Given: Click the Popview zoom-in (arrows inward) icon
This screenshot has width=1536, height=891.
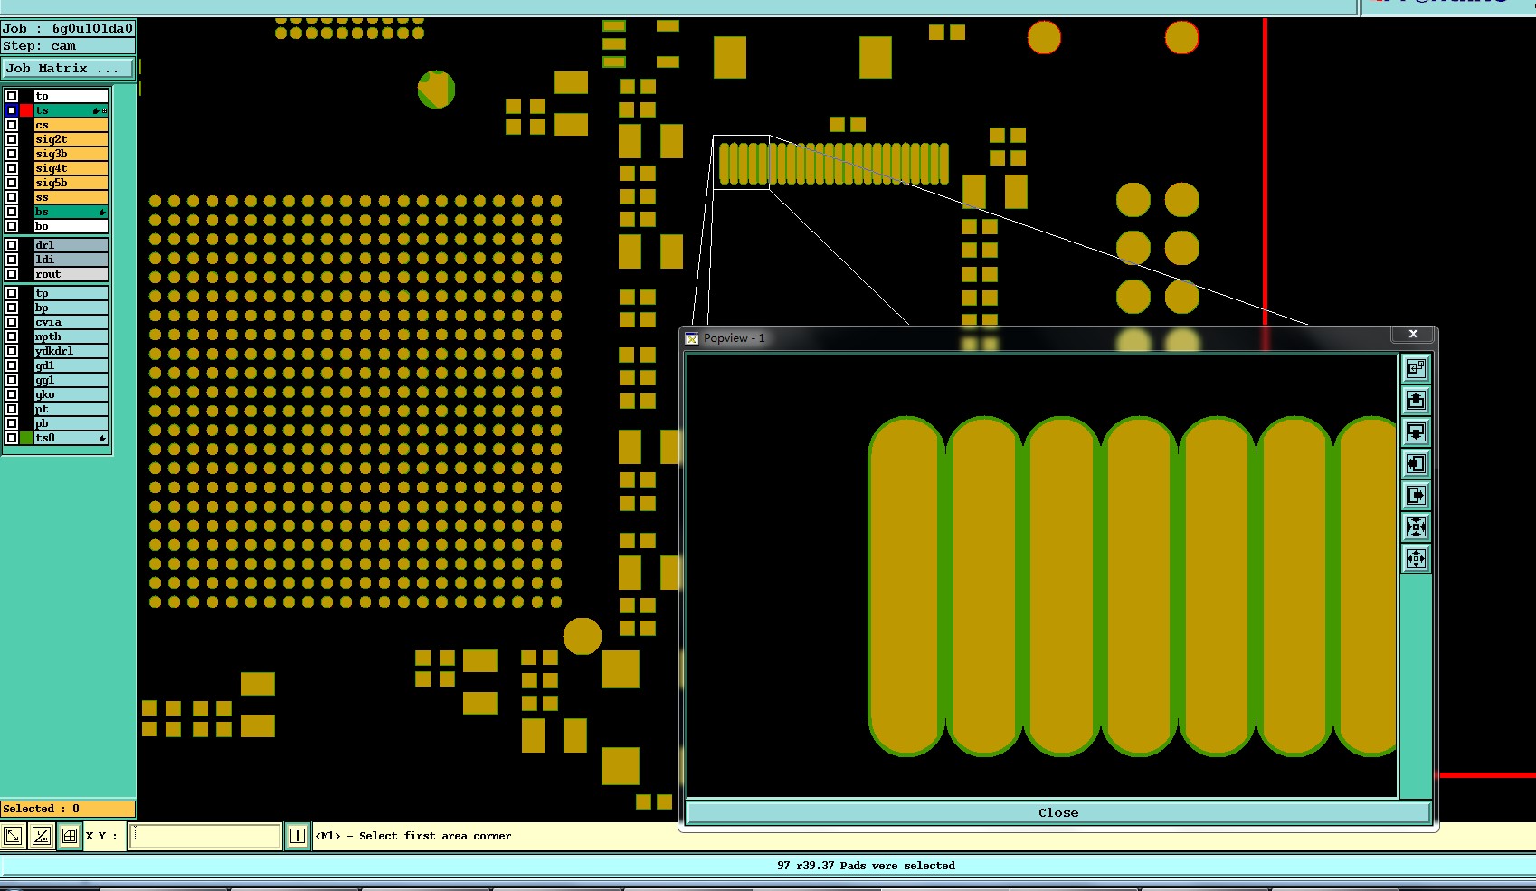Looking at the screenshot, I should [x=1416, y=527].
